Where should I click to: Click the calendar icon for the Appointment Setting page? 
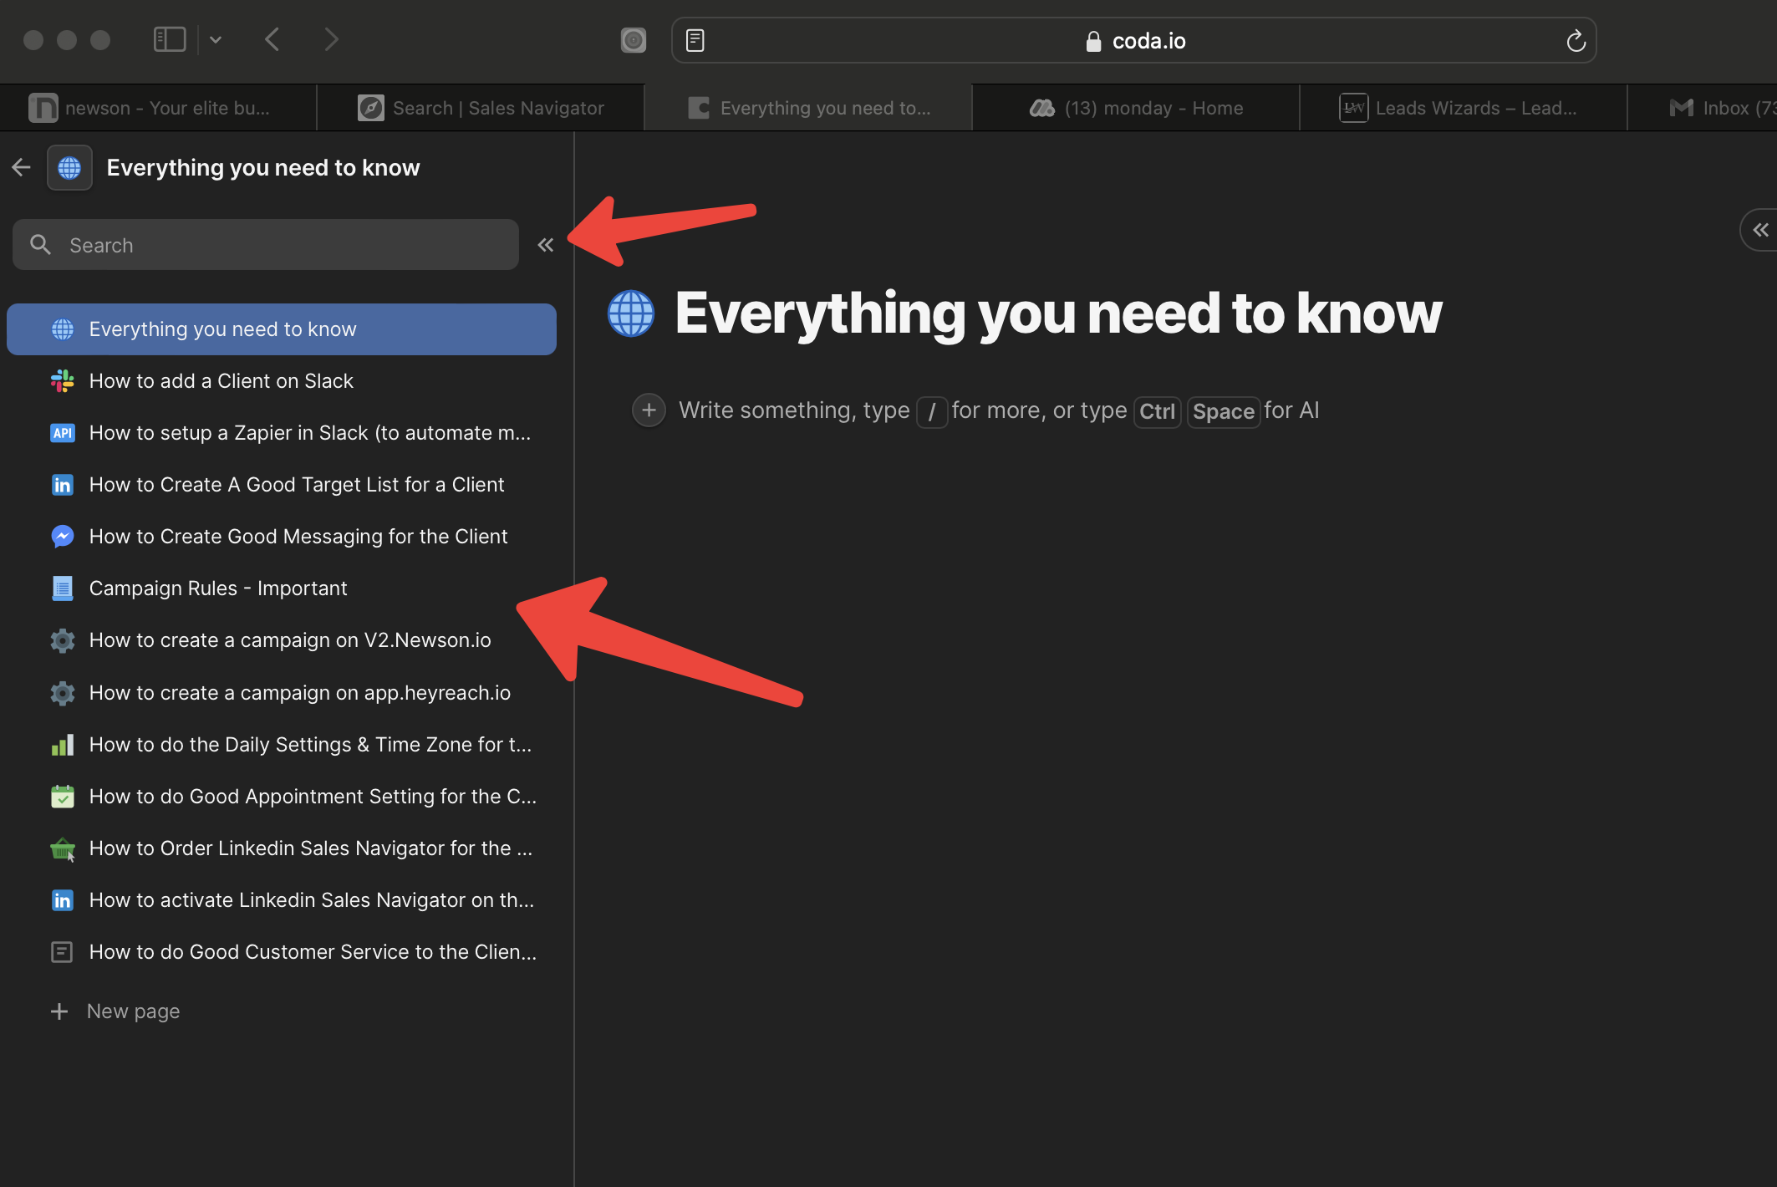[x=63, y=797]
